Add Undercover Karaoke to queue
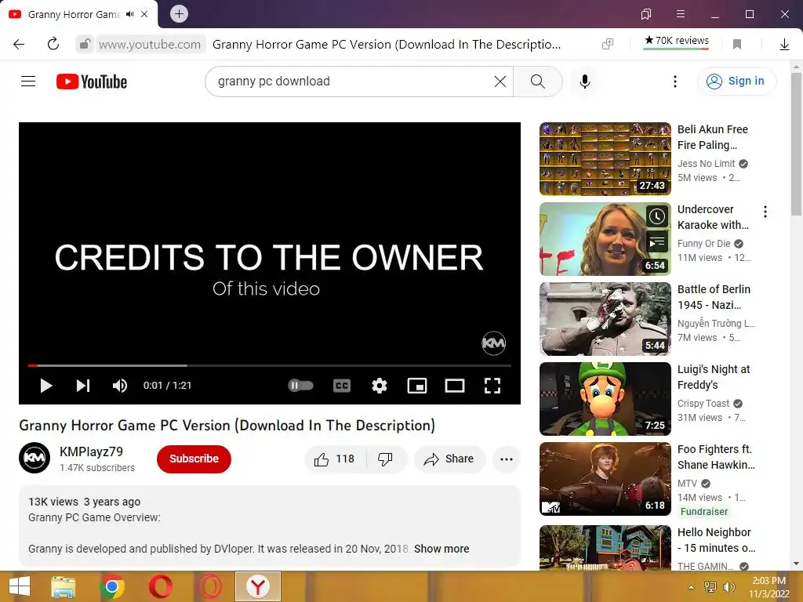 [x=657, y=241]
